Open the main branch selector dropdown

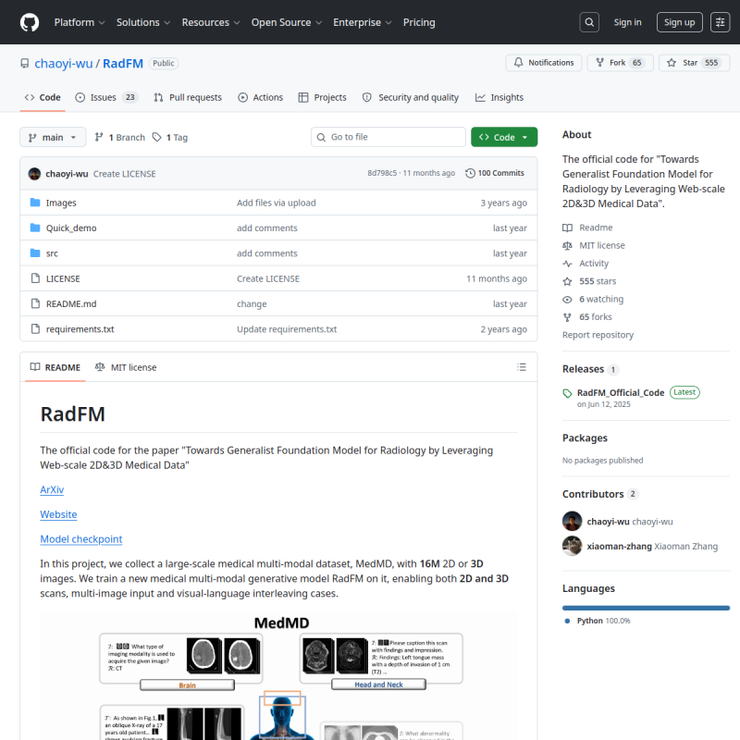point(53,137)
